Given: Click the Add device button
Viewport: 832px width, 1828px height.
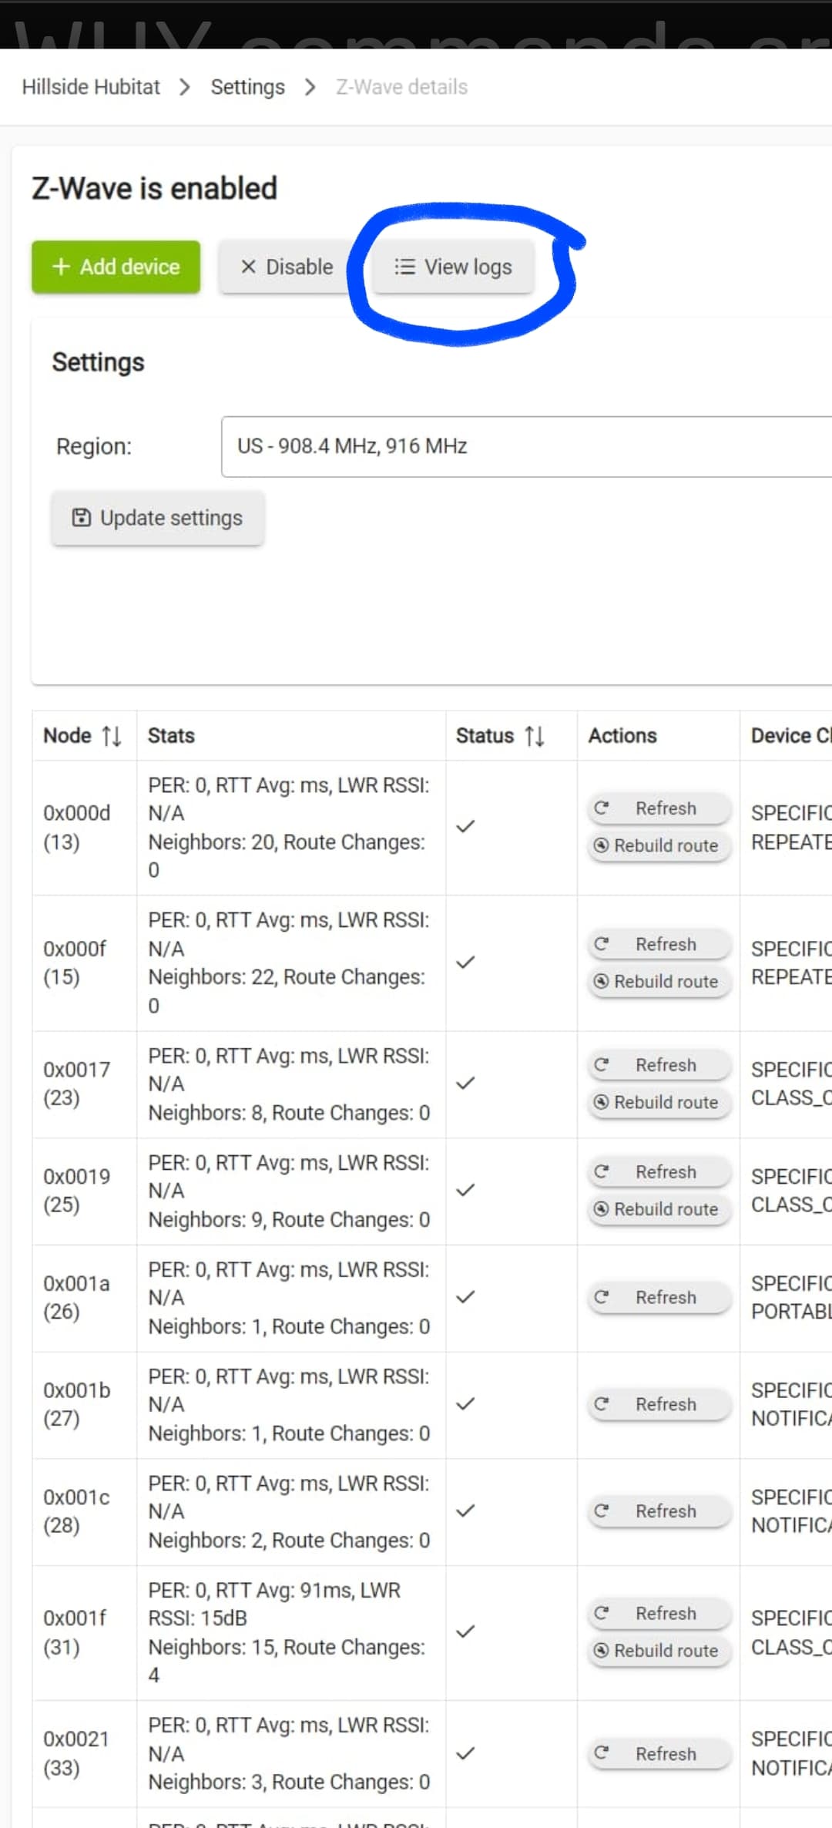Looking at the screenshot, I should point(116,267).
